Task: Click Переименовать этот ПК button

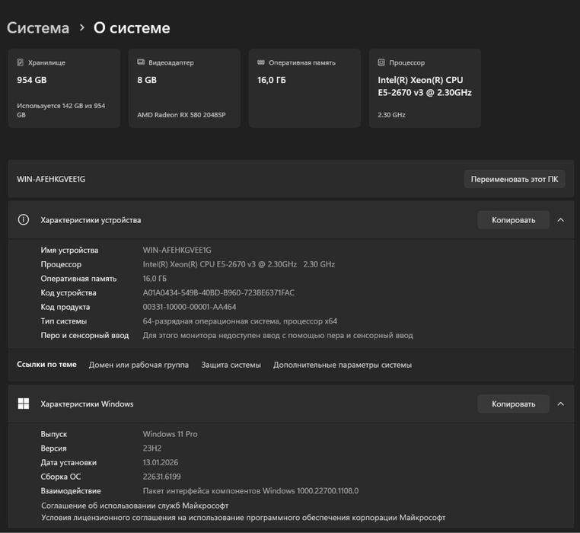Action: (514, 179)
